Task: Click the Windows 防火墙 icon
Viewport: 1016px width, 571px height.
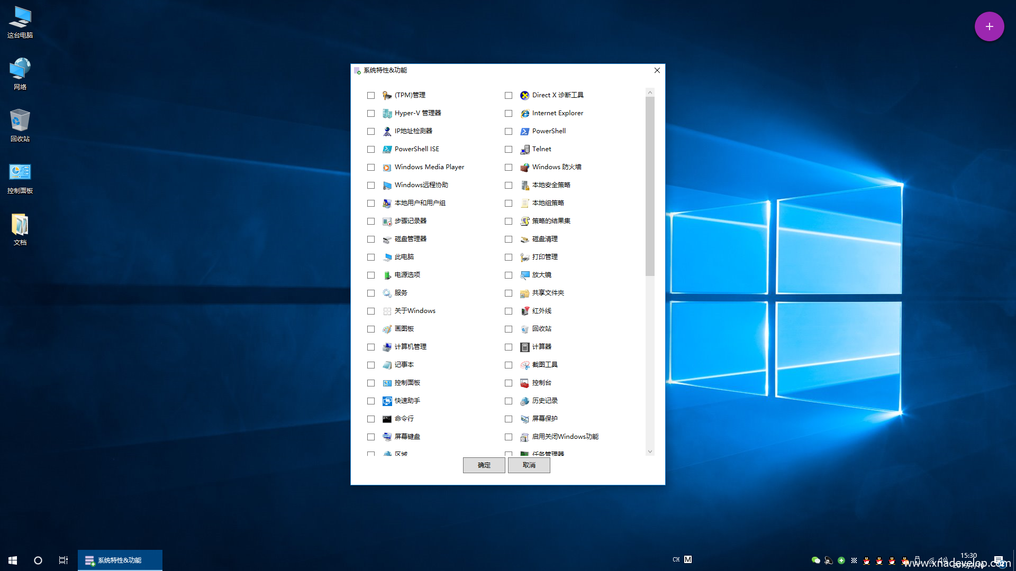Action: 524,167
